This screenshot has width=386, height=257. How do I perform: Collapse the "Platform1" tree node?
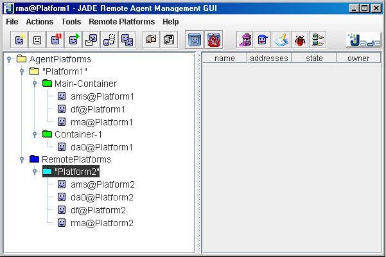(x=22, y=71)
